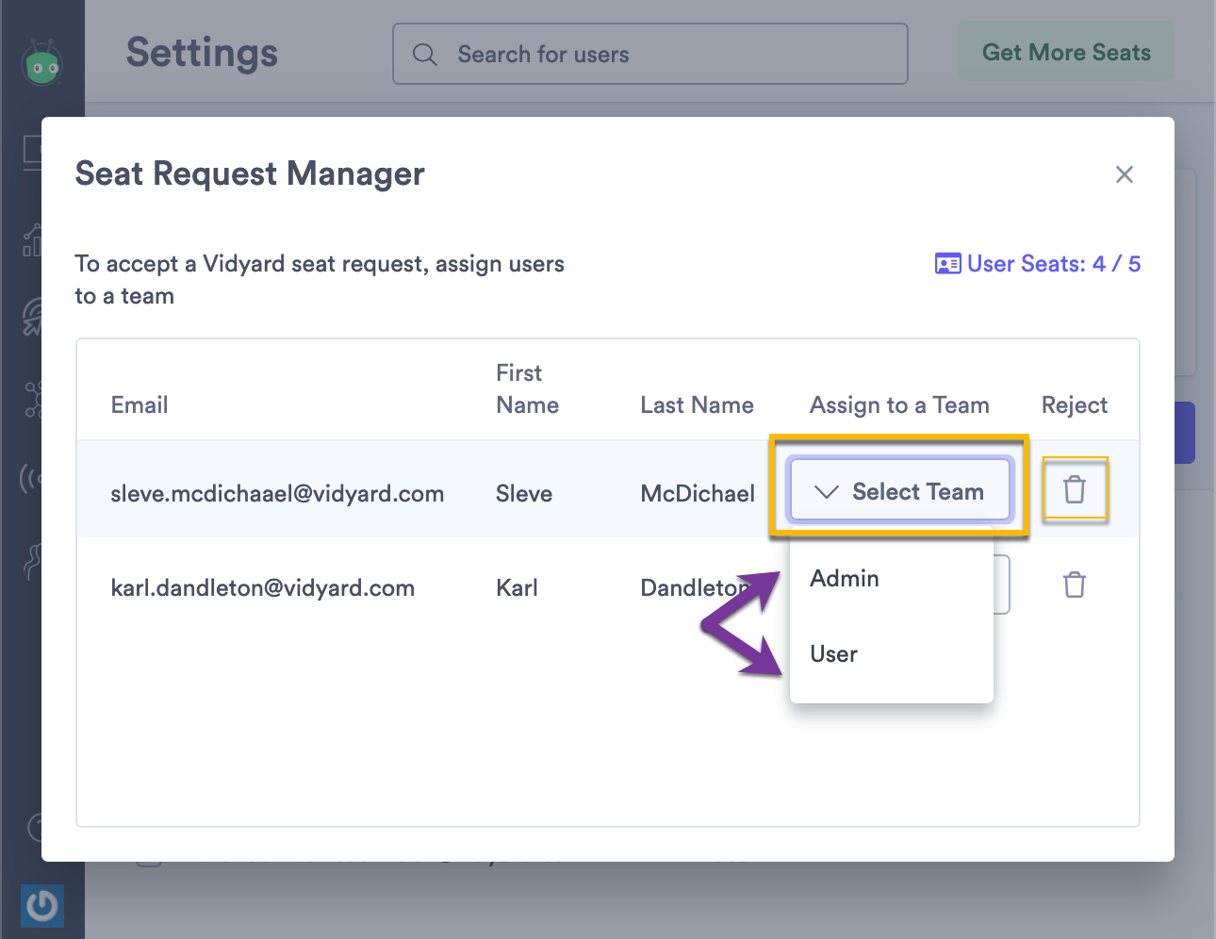Click the first name Karl cell
Screen dimensions: 1216x939
click(x=517, y=587)
